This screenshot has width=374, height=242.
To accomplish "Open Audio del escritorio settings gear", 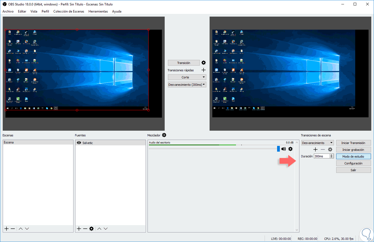I will coord(290,149).
